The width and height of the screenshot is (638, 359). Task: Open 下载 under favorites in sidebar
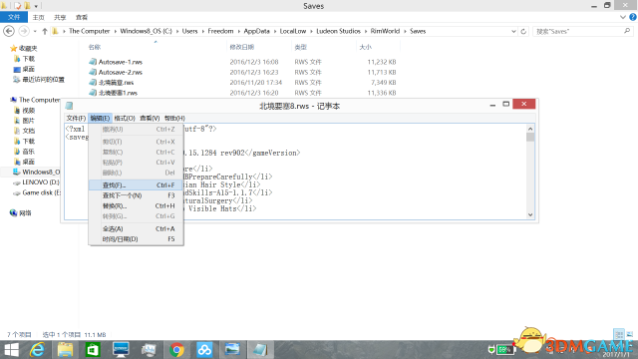24,59
